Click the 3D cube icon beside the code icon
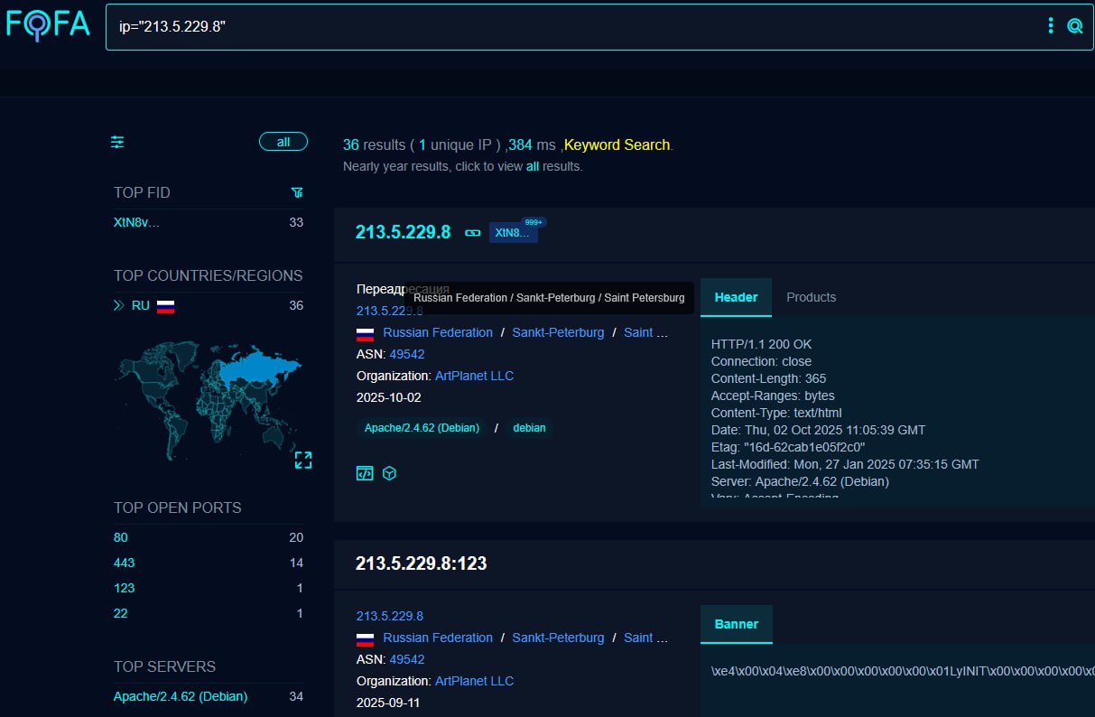The image size is (1095, 717). point(389,472)
